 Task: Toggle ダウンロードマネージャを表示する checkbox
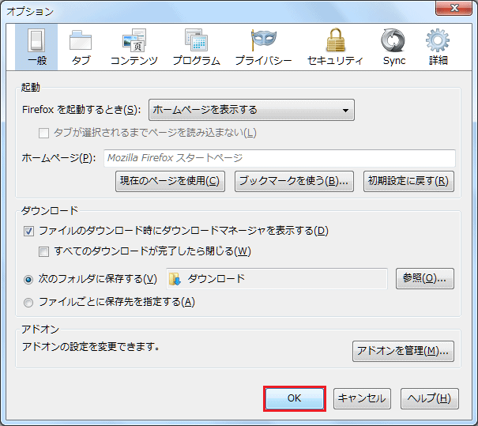pyautogui.click(x=29, y=231)
